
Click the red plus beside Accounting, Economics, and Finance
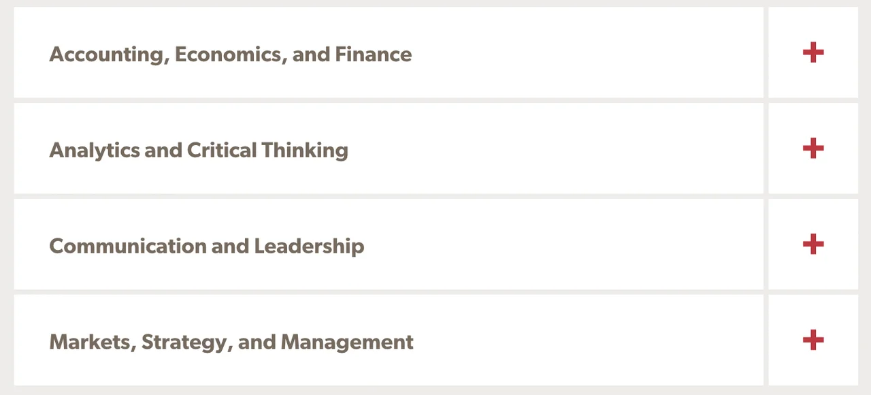(x=813, y=52)
